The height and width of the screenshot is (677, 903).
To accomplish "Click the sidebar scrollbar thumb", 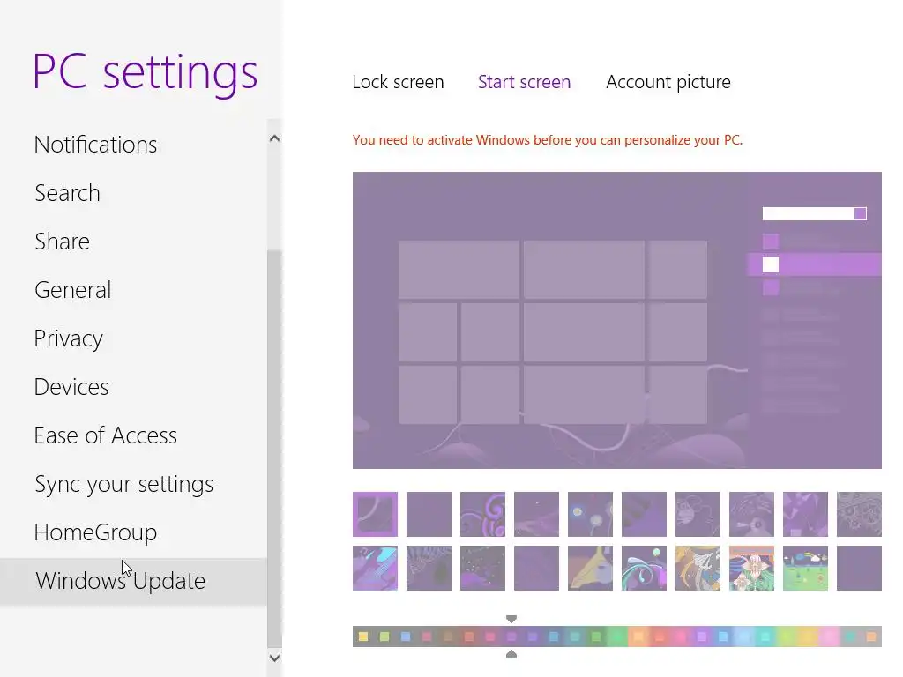I will pos(275,449).
